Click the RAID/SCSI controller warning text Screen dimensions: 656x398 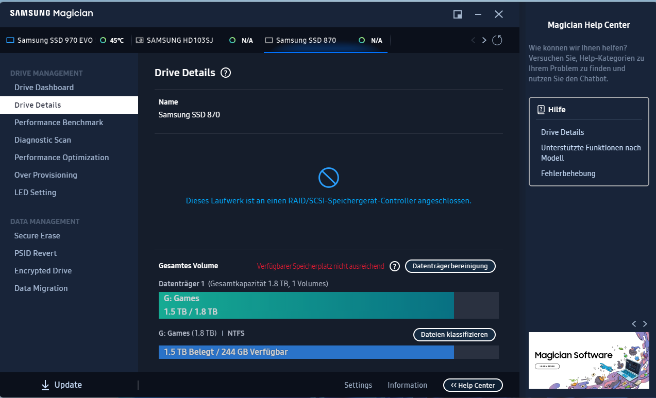click(329, 201)
